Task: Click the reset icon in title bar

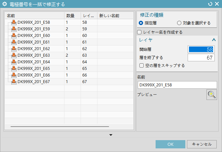Action: [x=210, y=4]
